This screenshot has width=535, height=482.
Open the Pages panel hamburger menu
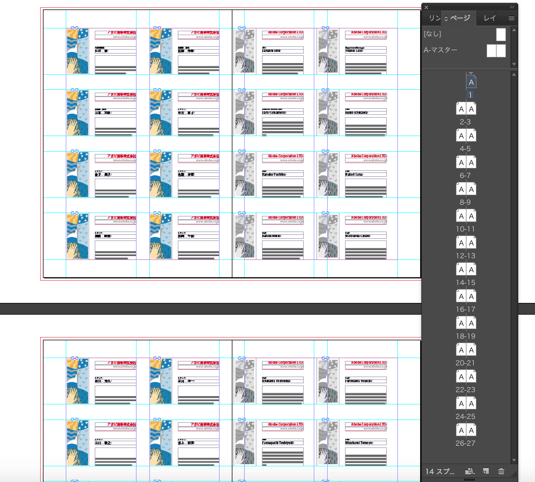click(x=512, y=18)
